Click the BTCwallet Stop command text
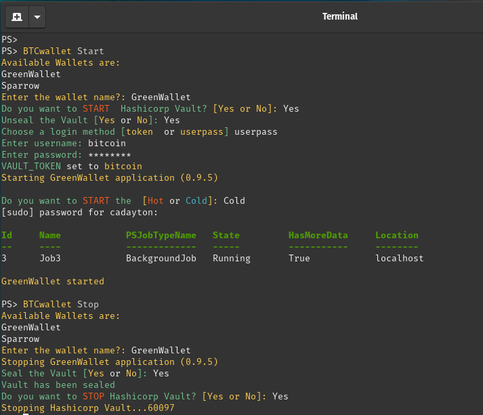 coord(60,304)
